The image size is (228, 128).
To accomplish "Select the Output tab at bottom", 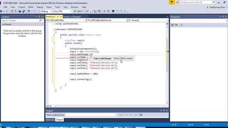I will pos(59,120).
